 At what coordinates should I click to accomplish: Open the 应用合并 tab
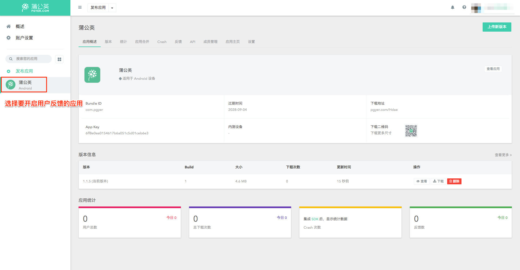142,42
